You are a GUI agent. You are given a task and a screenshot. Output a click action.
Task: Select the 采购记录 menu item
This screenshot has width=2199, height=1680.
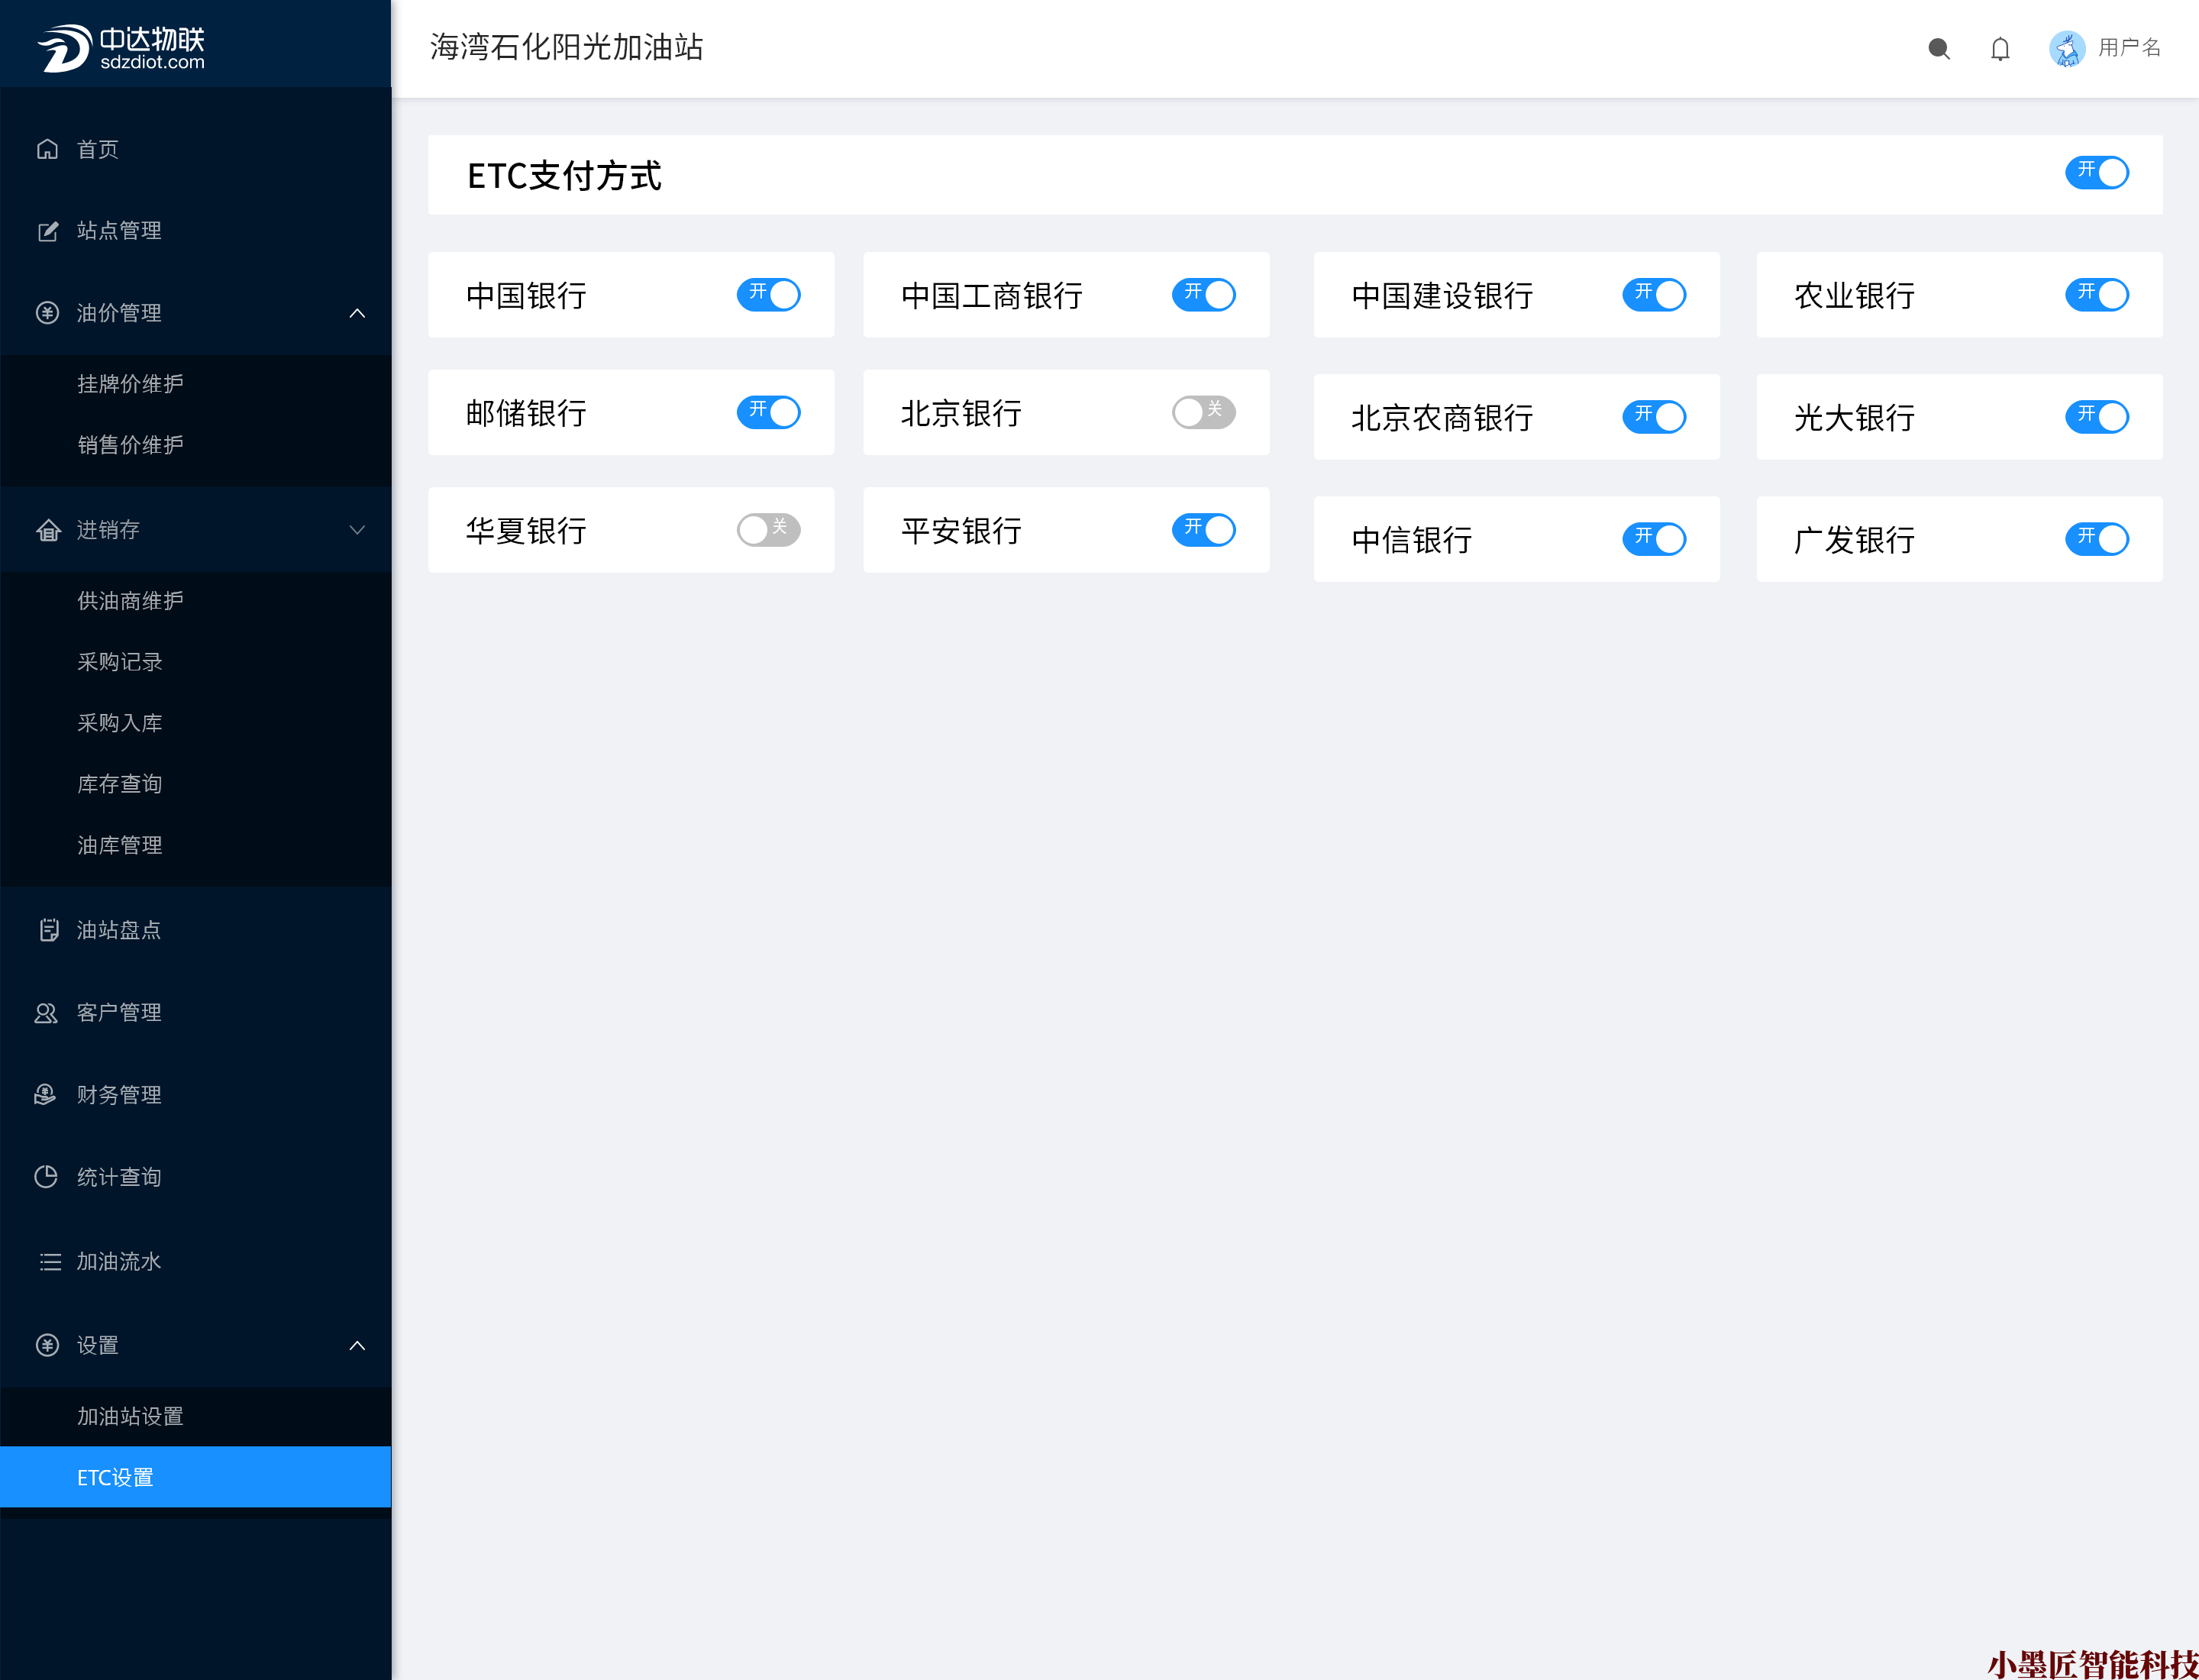120,662
